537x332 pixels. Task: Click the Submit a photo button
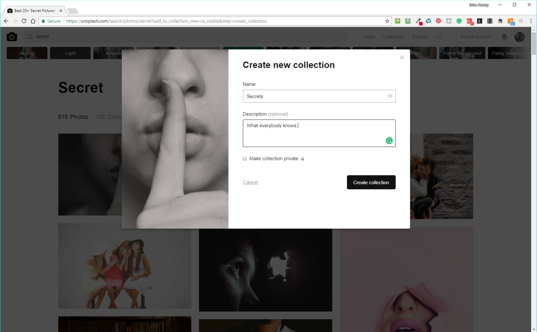[x=475, y=37]
